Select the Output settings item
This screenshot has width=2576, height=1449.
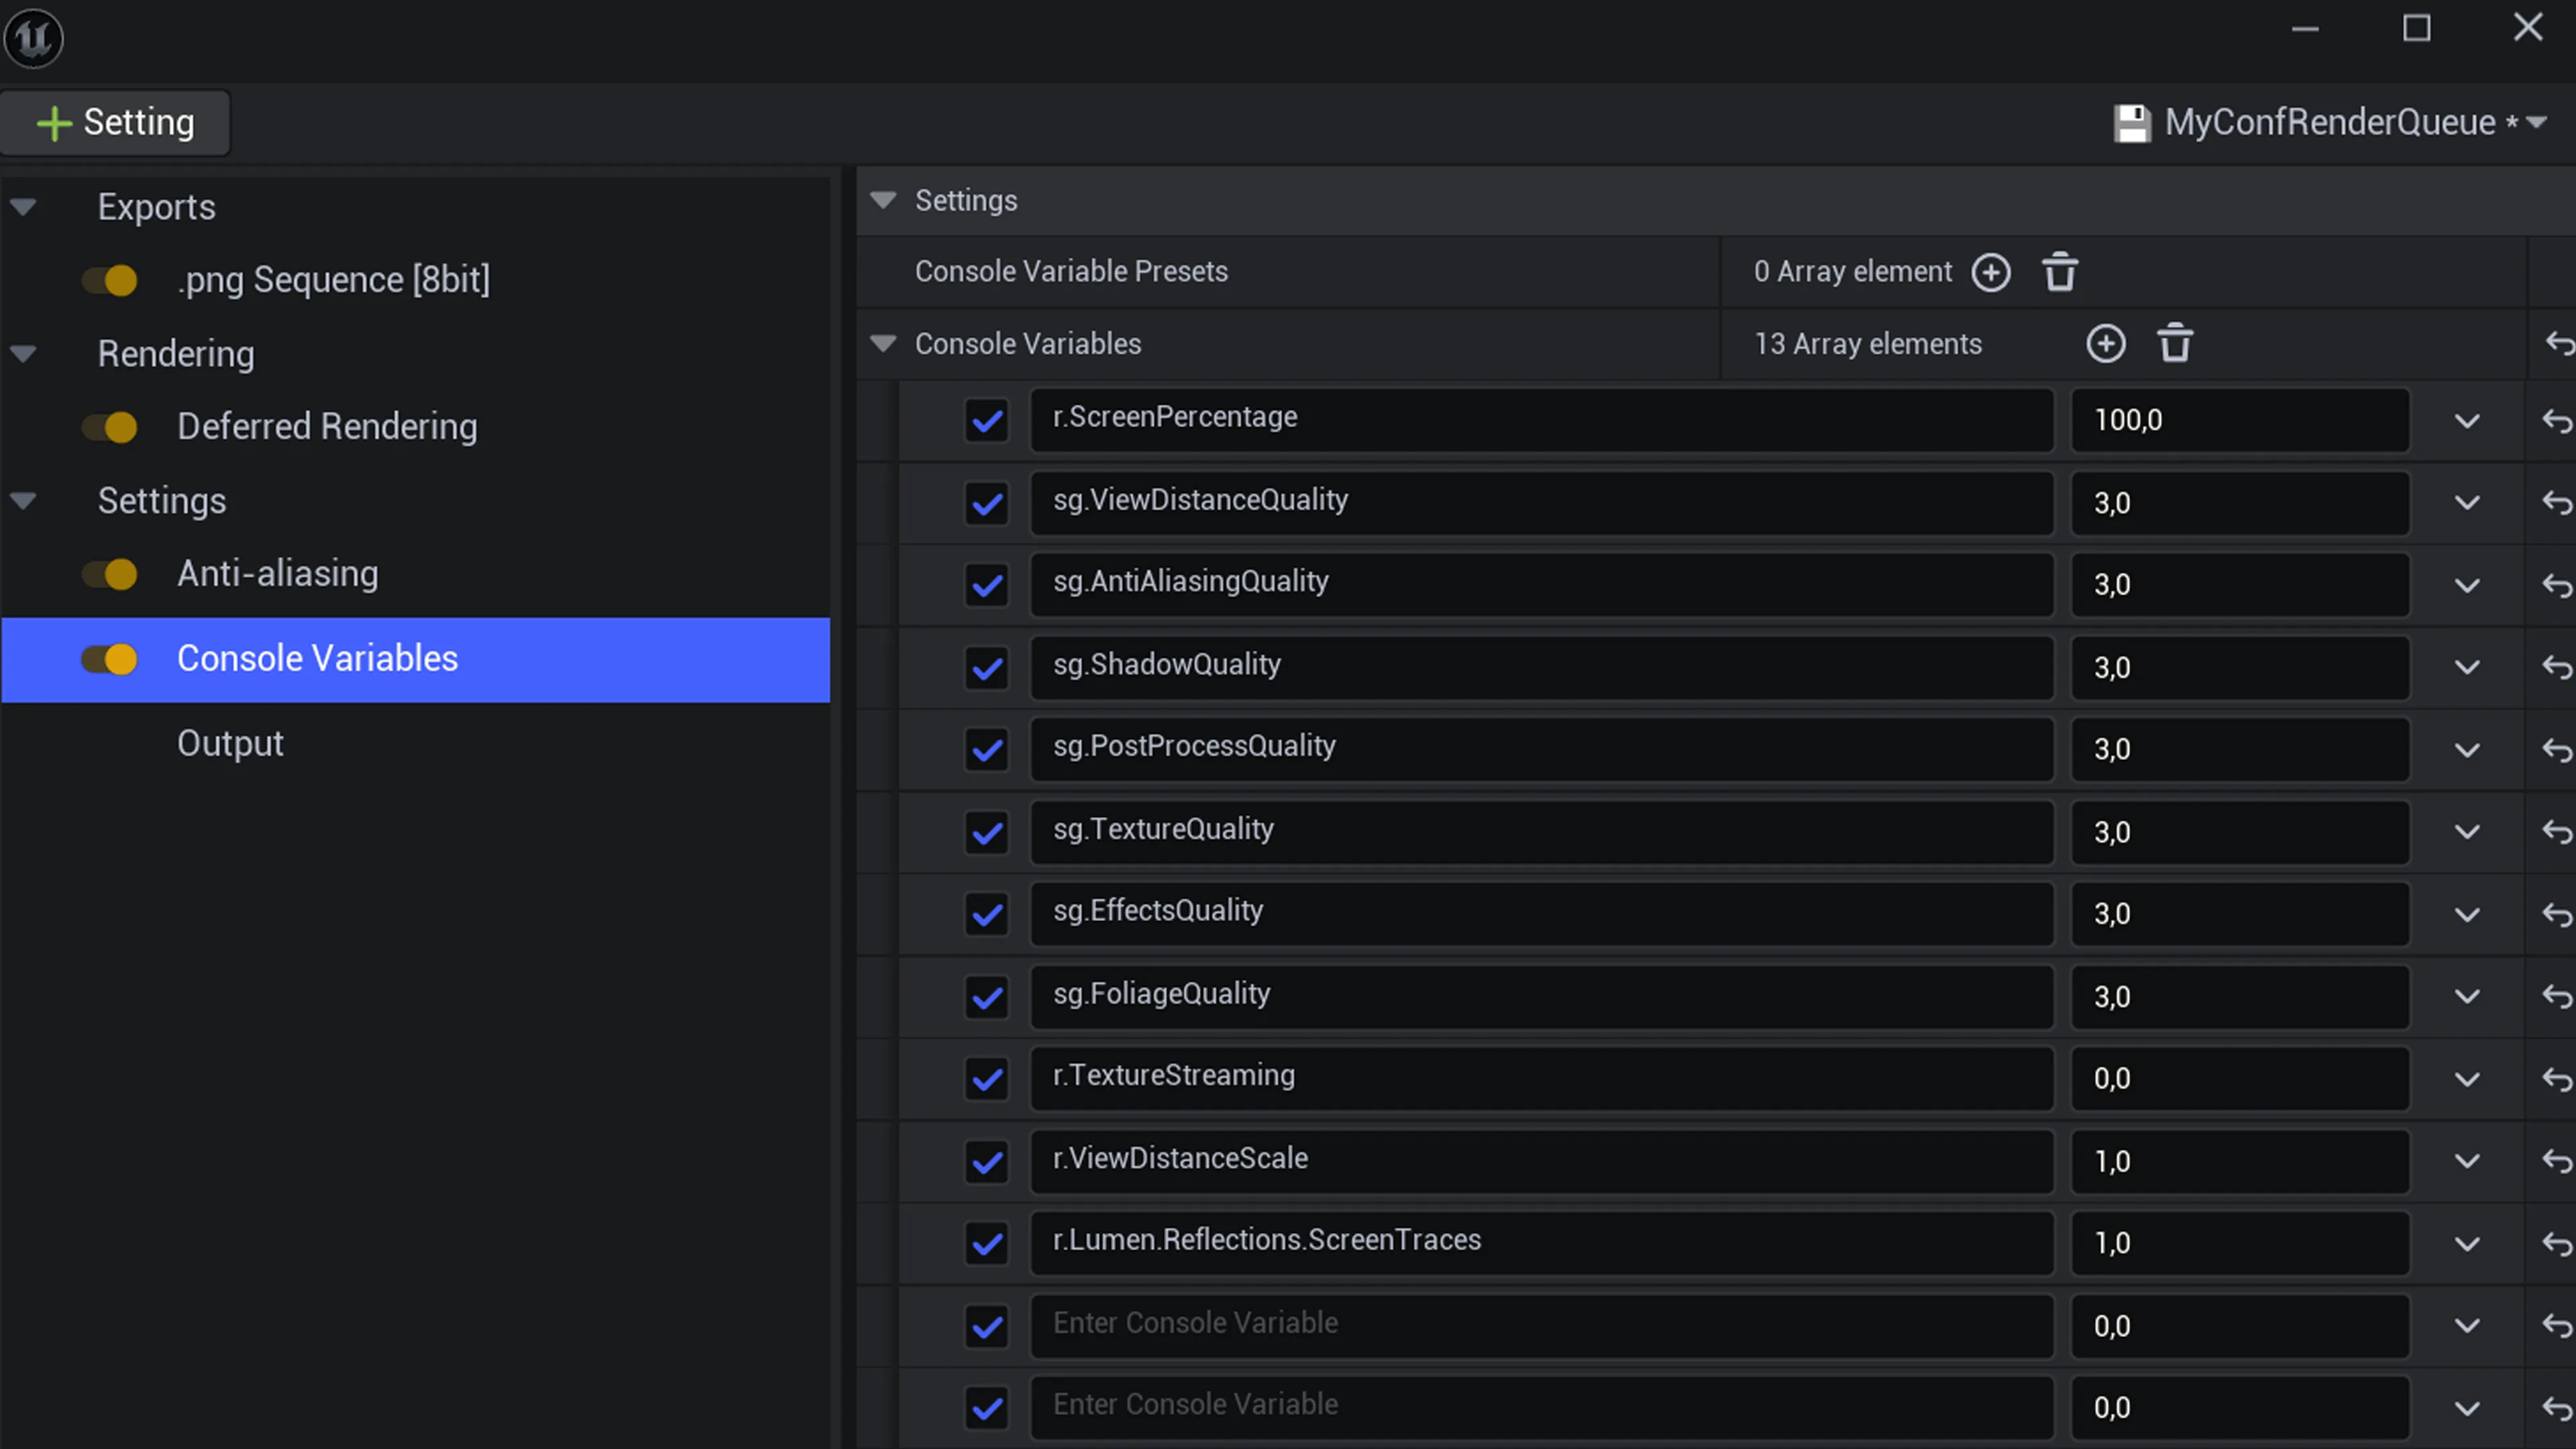(x=230, y=744)
